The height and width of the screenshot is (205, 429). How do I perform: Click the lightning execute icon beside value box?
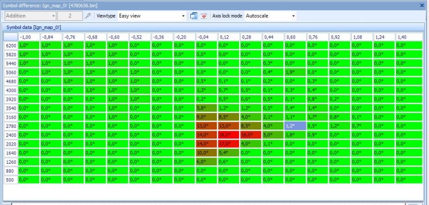87,16
